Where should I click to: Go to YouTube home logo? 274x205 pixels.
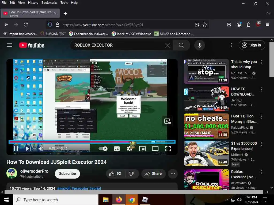click(x=32, y=45)
